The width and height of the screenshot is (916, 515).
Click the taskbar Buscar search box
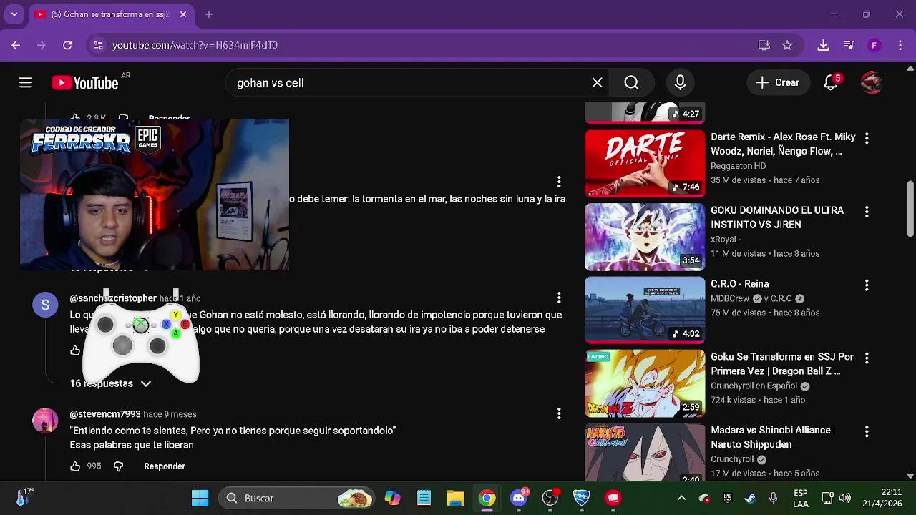click(x=298, y=498)
